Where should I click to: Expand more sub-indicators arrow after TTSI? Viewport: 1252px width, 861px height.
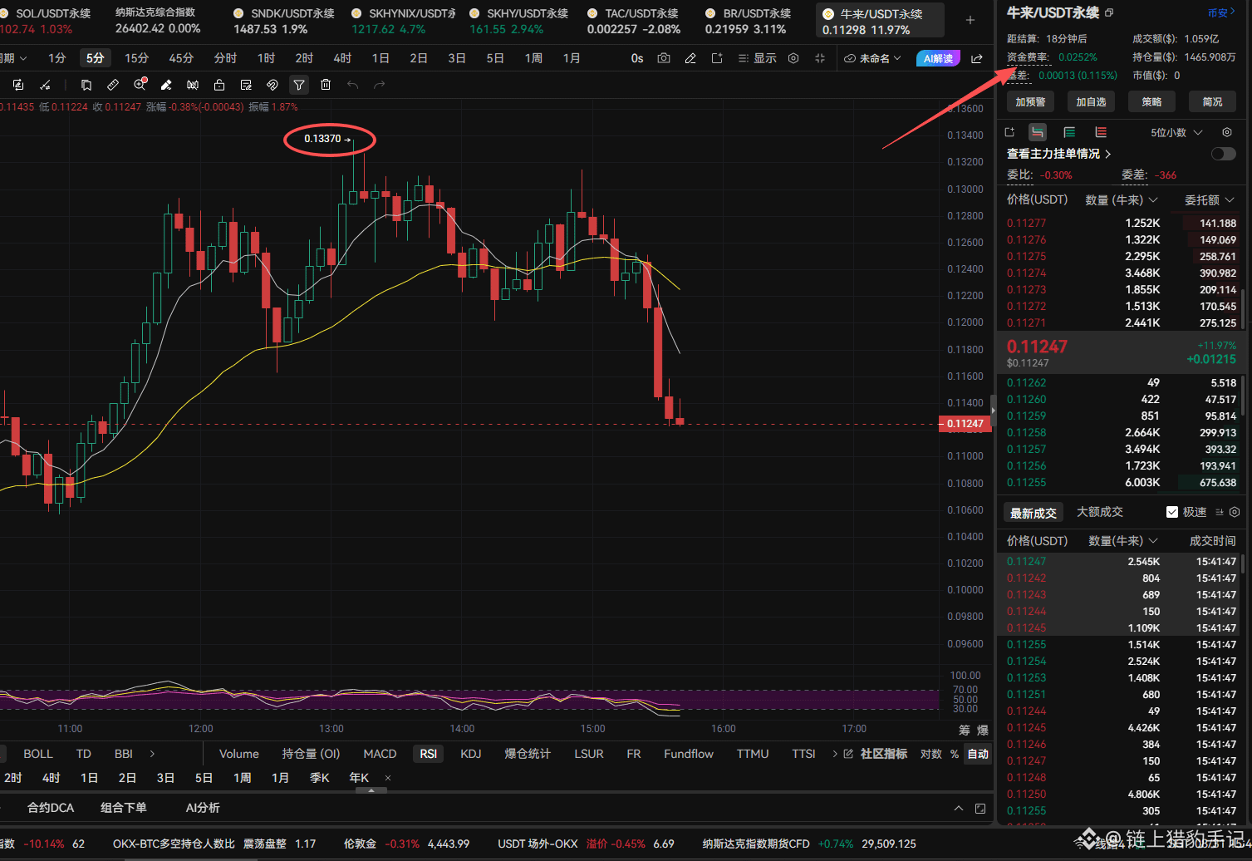[x=834, y=754]
